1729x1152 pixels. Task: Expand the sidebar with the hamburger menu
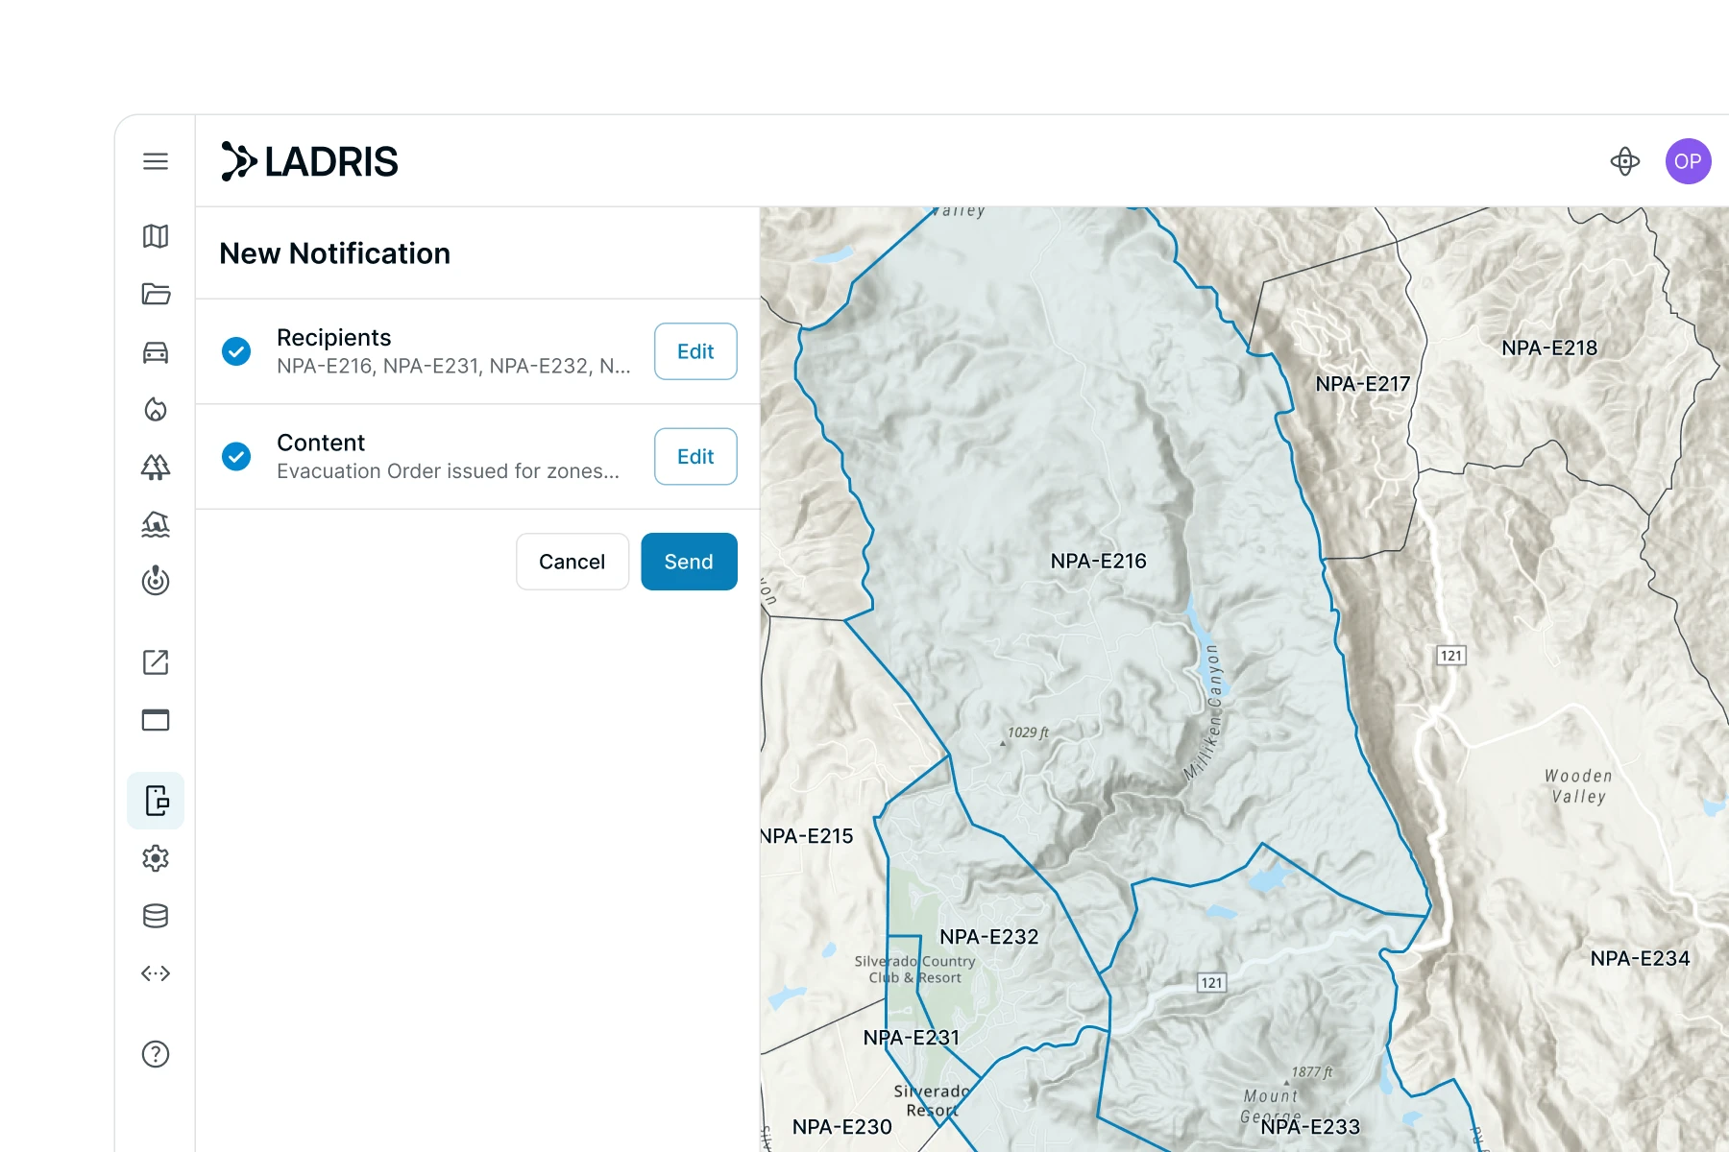tap(156, 161)
